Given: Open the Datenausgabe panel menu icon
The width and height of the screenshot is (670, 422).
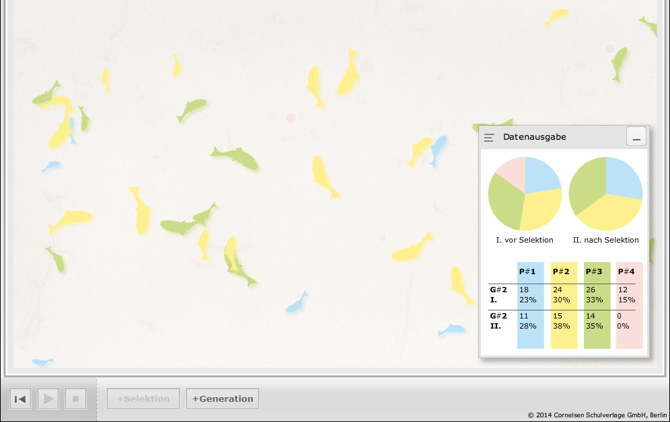Looking at the screenshot, I should (x=489, y=138).
